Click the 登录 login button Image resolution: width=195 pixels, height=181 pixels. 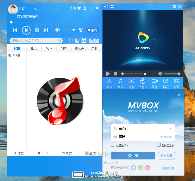click(133, 156)
